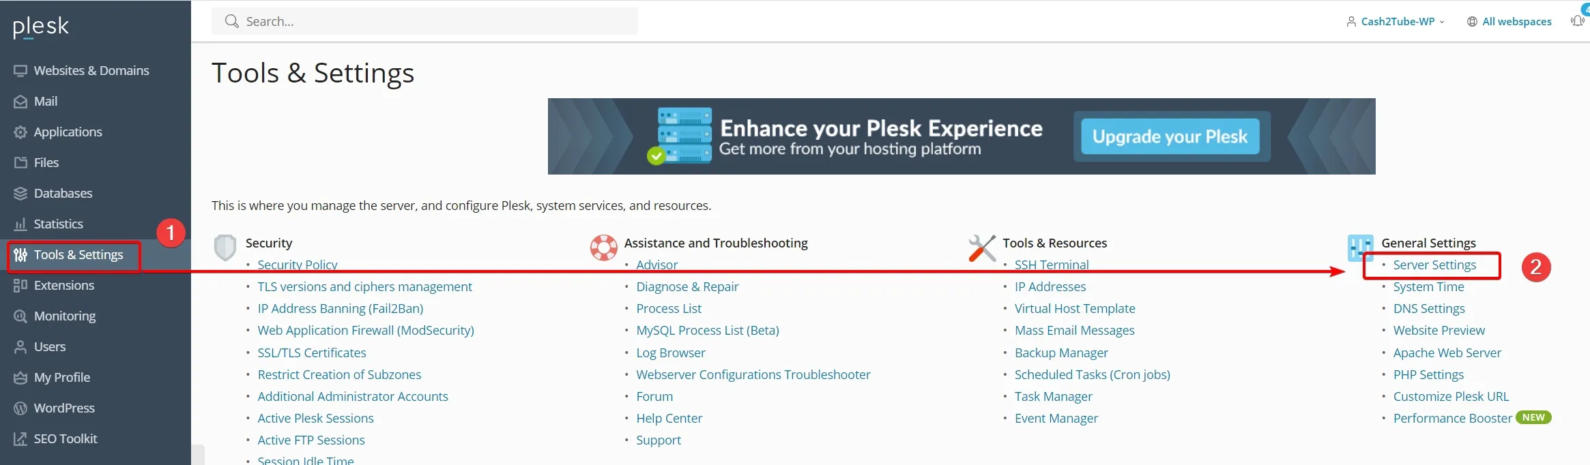Viewport: 1590px width, 465px height.
Task: Open Help Center link
Action: [x=669, y=419]
